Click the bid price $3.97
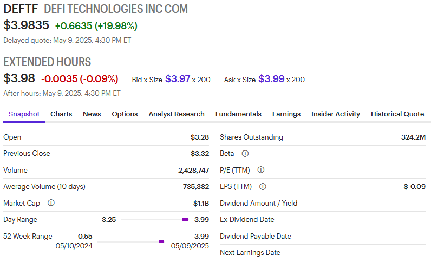 pyautogui.click(x=178, y=79)
